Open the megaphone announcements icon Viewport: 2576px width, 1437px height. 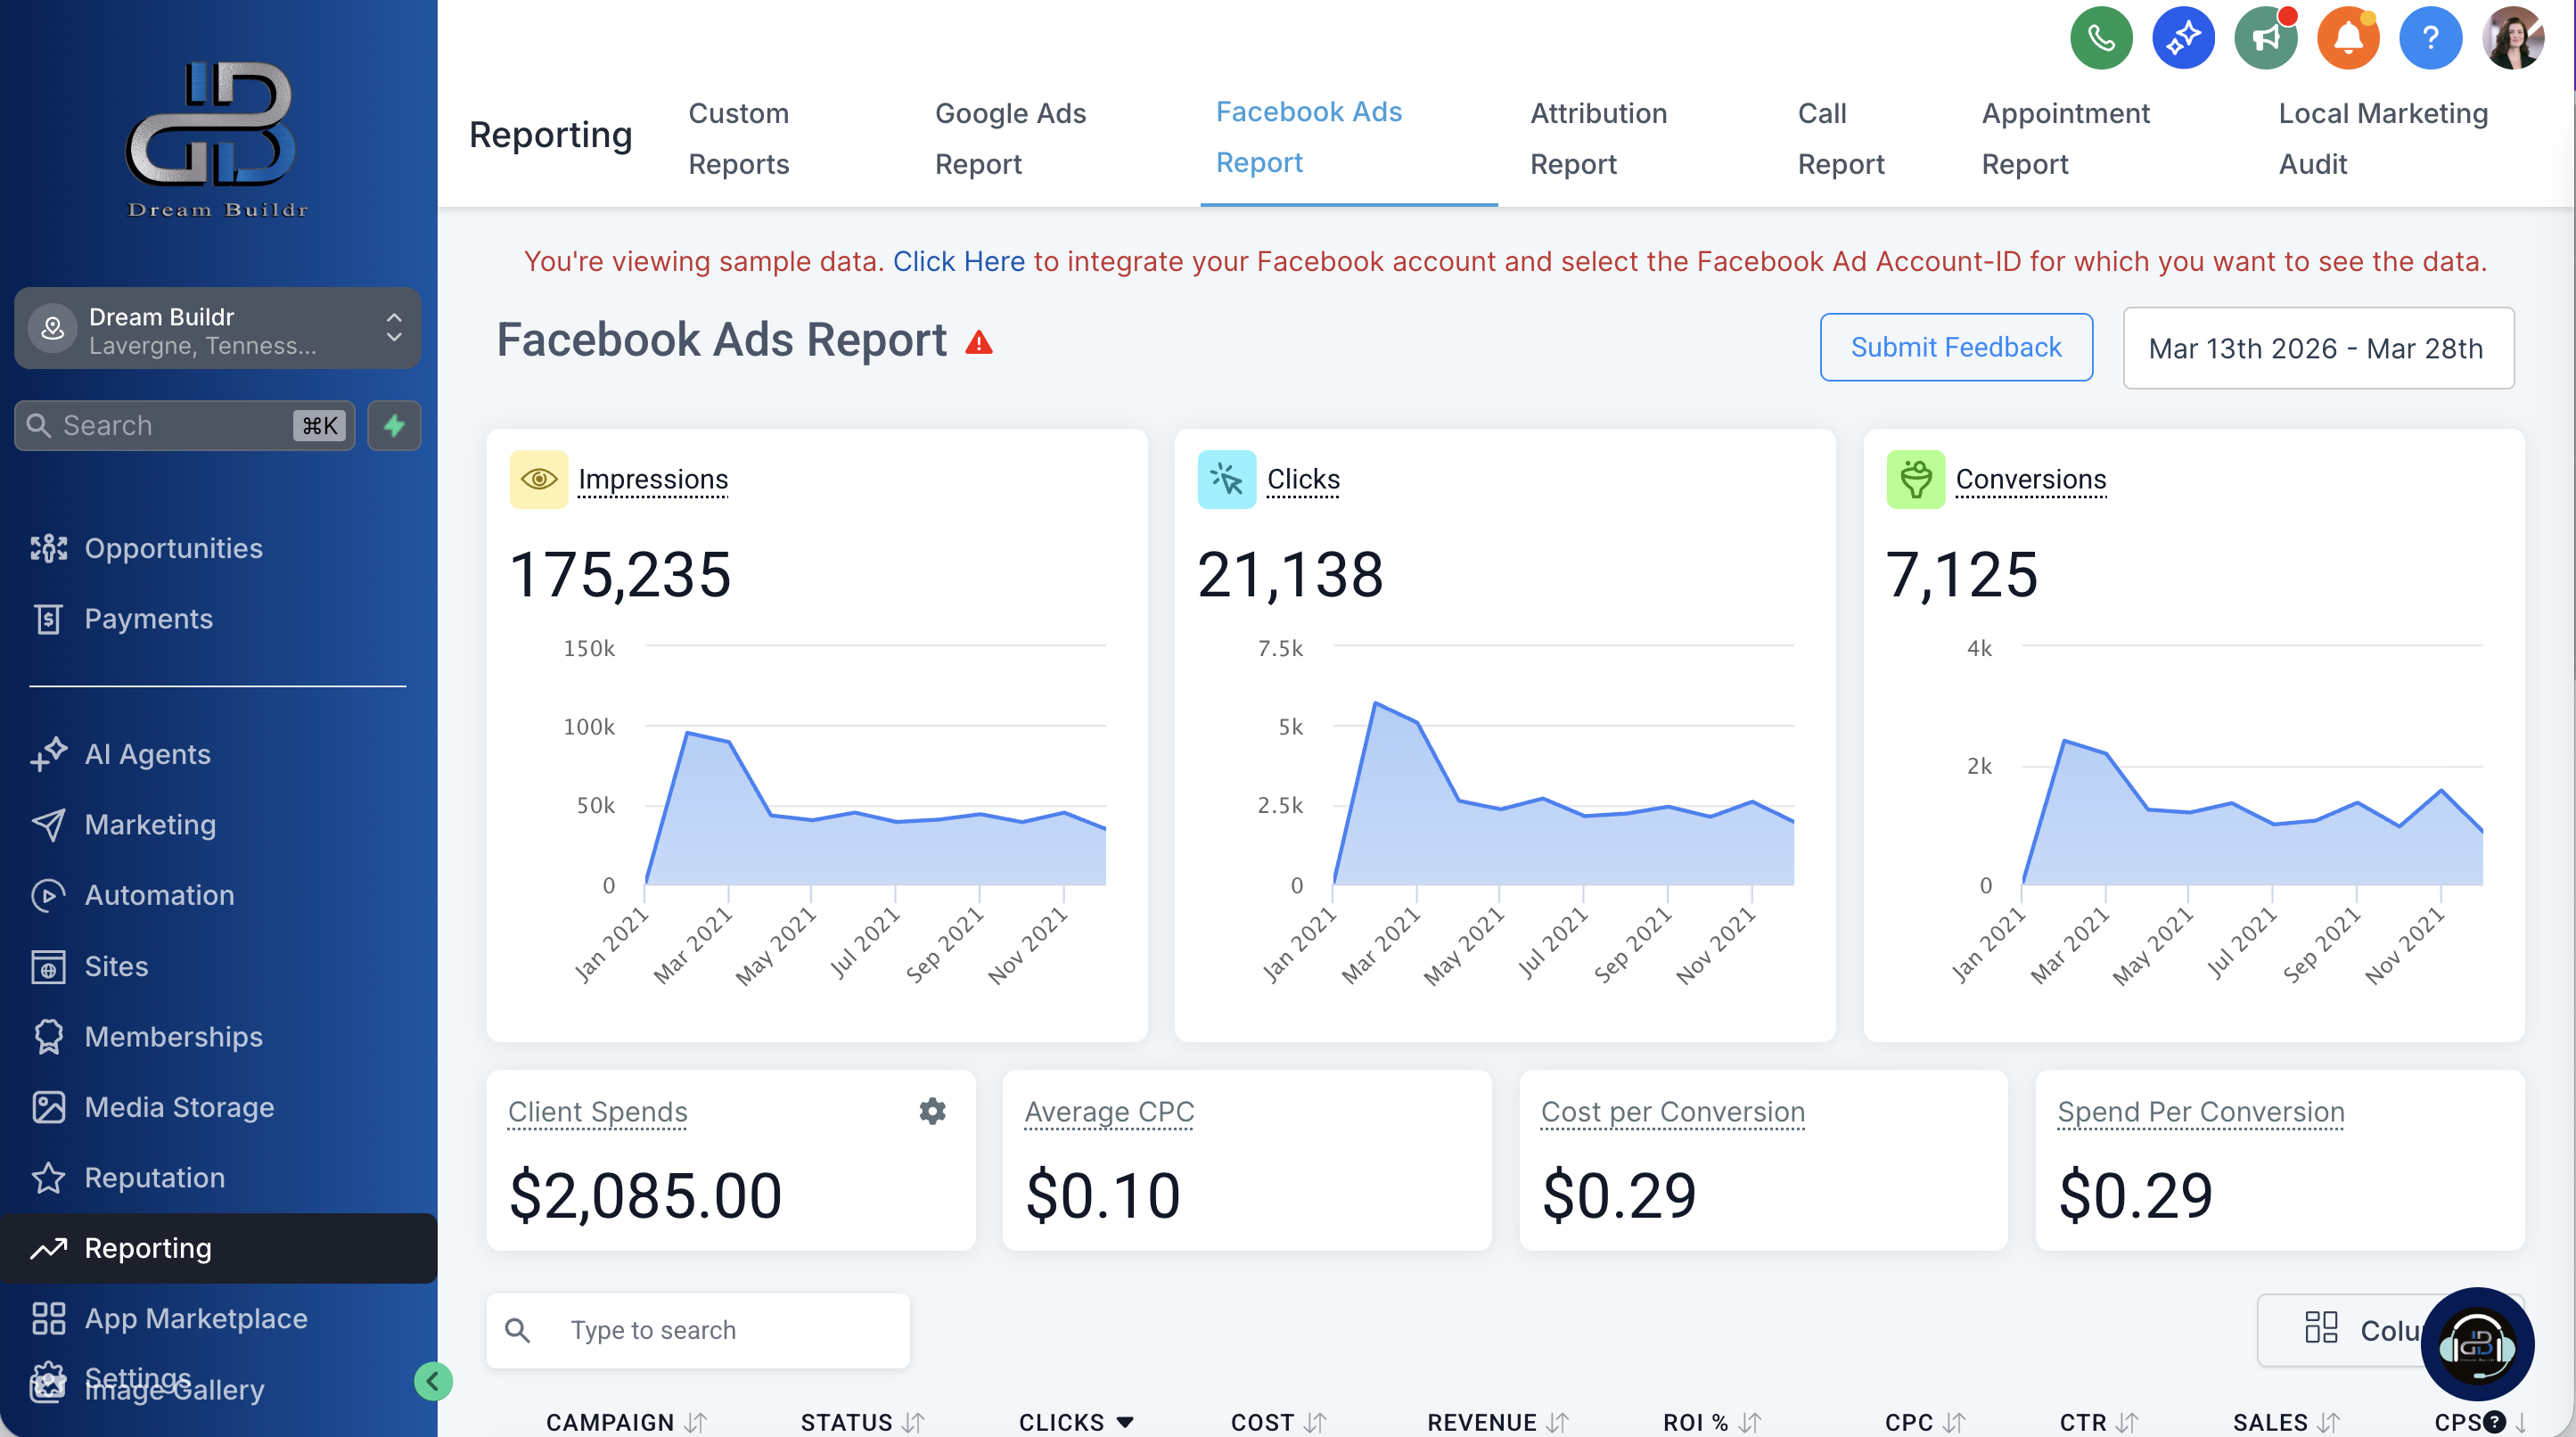coord(2265,38)
